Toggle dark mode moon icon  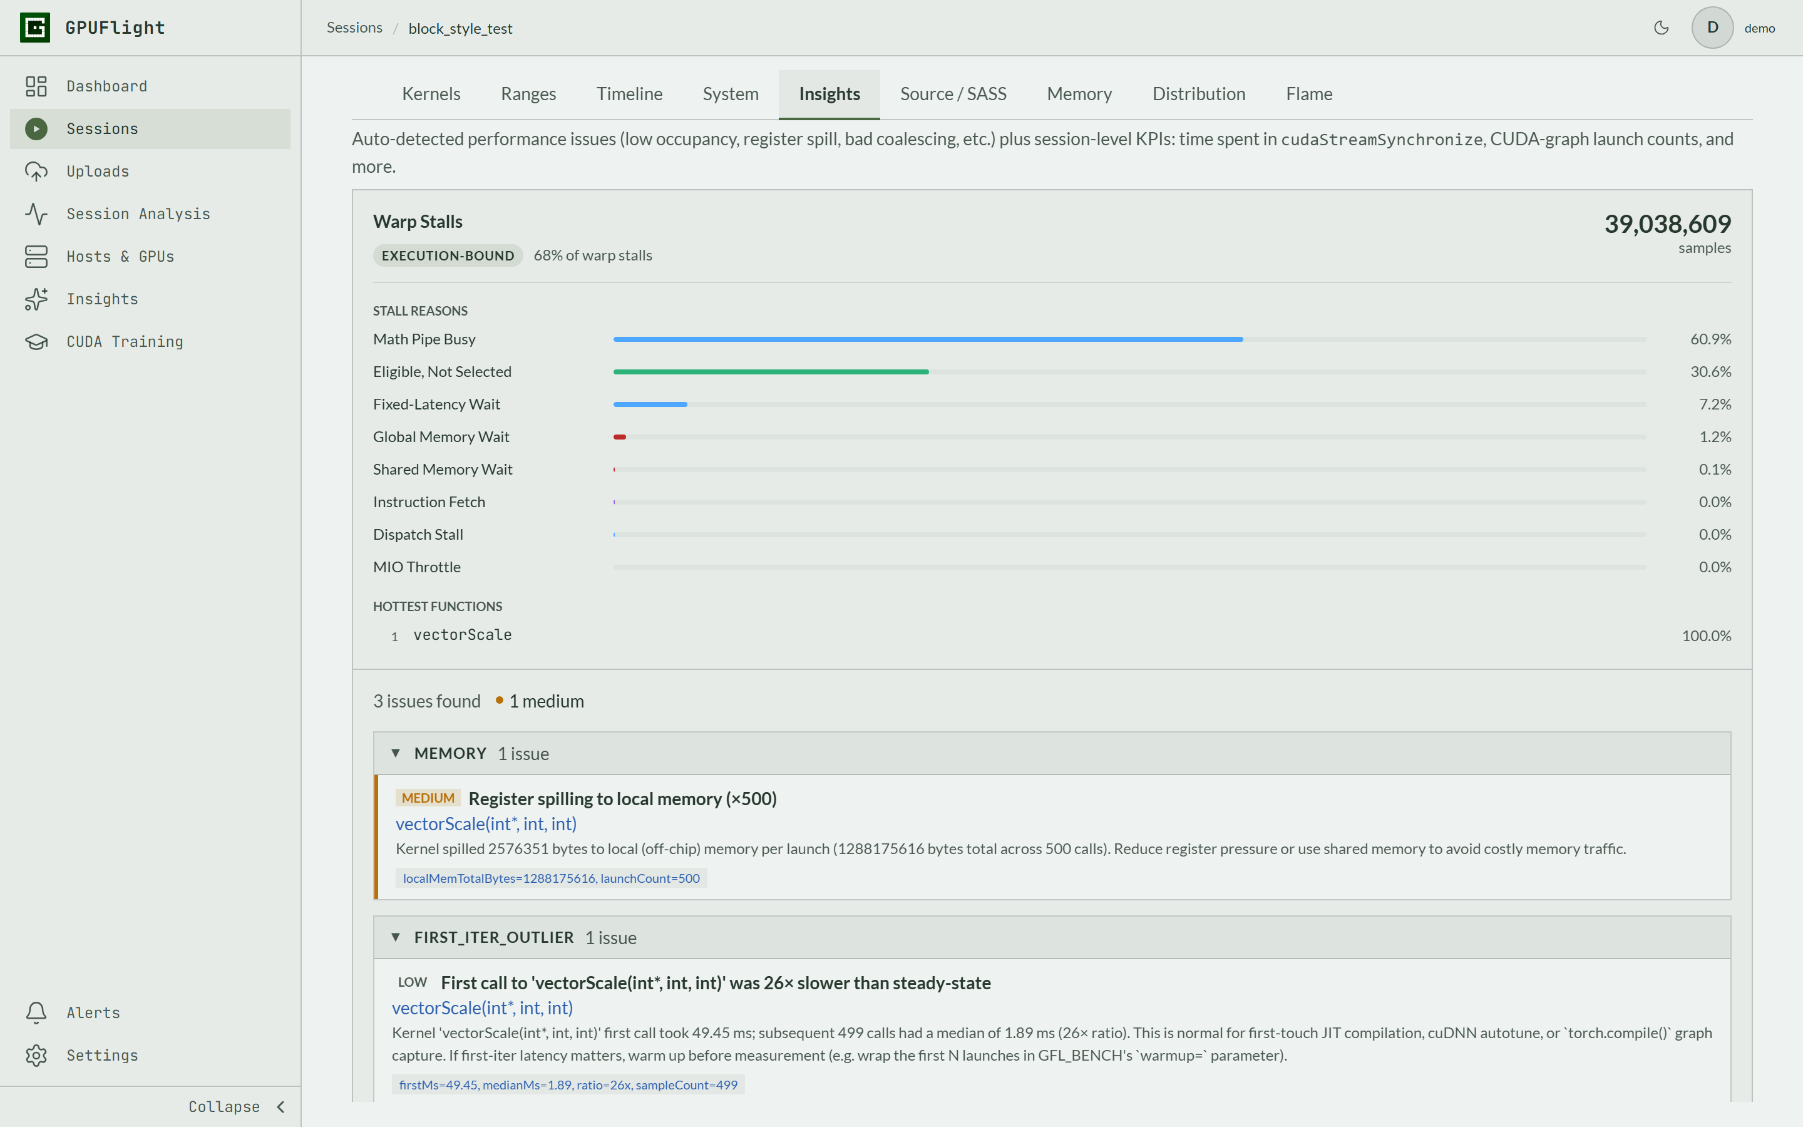[x=1661, y=28]
